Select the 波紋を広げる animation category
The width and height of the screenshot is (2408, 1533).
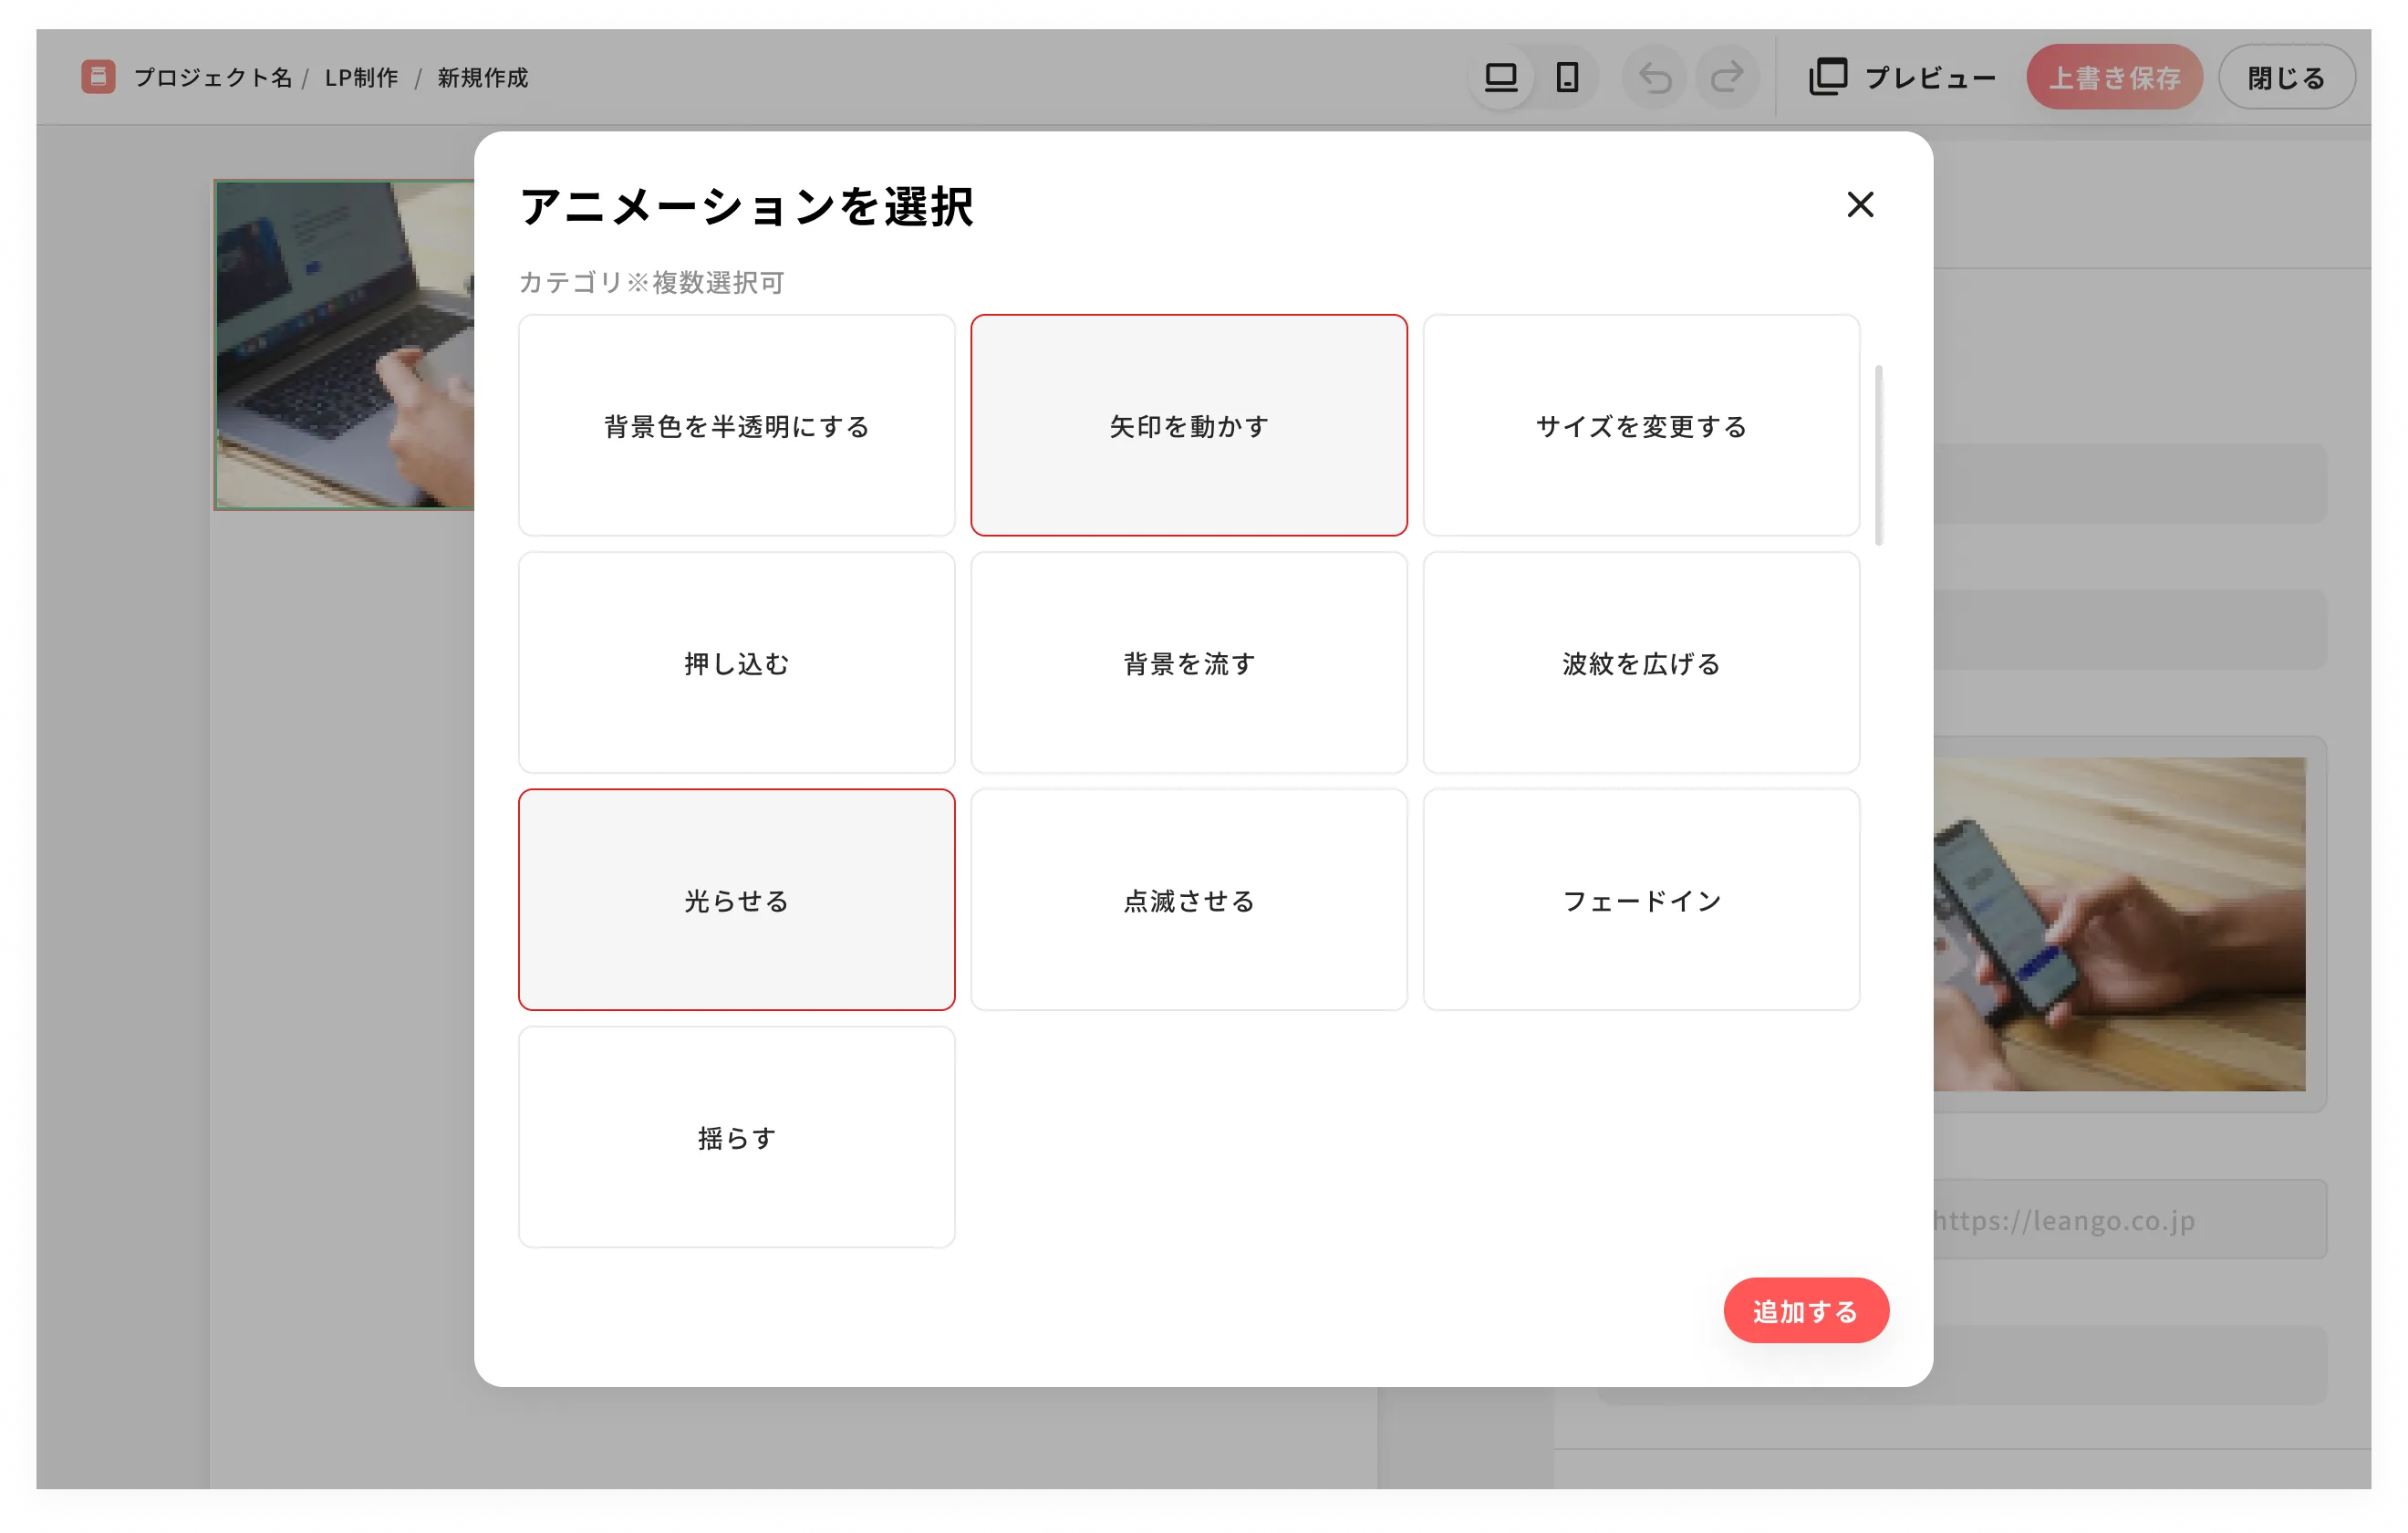click(1640, 662)
